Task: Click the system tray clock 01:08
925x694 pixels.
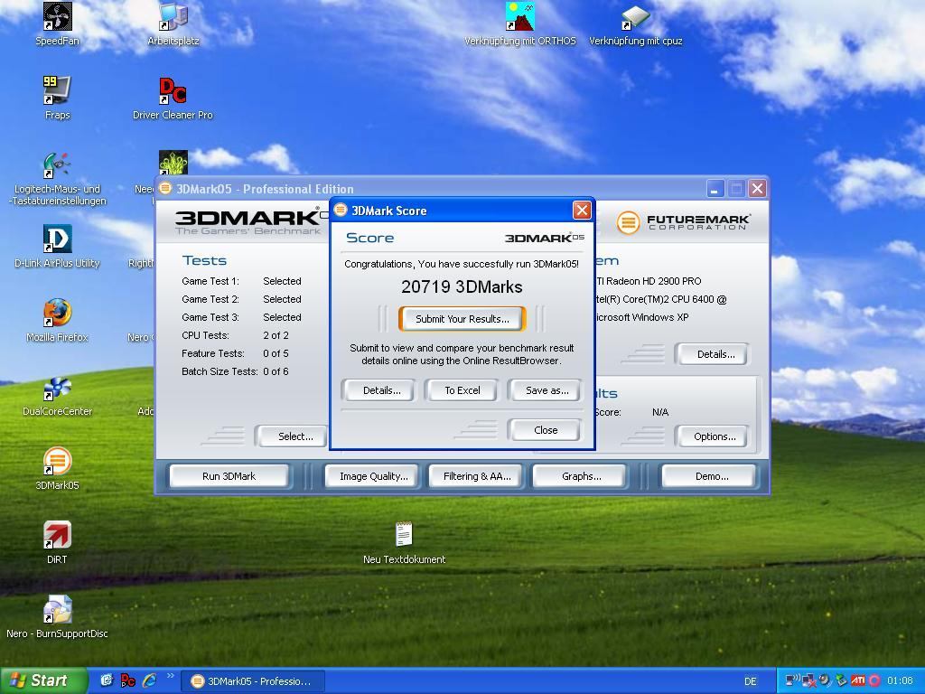Action: click(900, 681)
